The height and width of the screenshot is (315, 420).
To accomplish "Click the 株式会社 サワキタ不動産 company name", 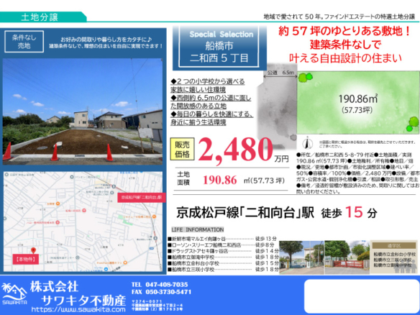I will point(78,293).
